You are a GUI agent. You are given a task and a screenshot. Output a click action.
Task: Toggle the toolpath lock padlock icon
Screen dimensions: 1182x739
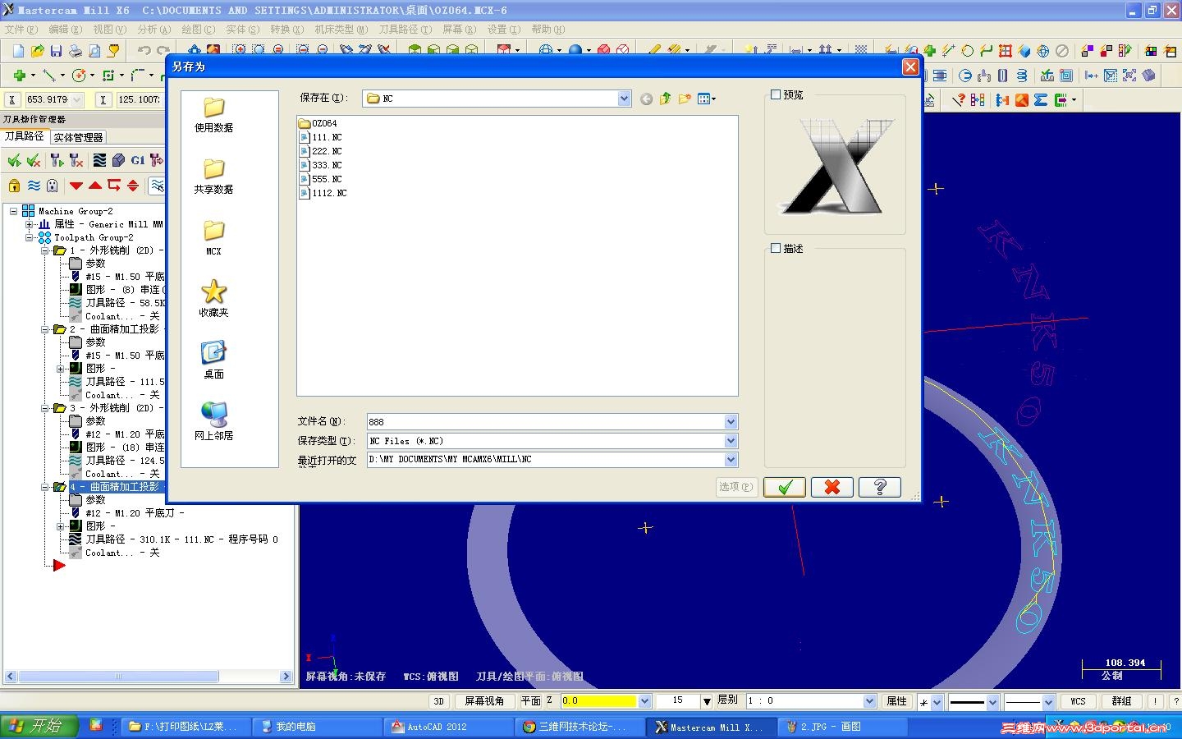click(14, 186)
